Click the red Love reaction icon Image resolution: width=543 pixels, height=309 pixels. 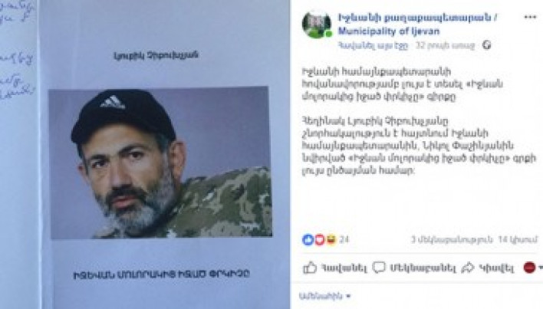pyautogui.click(x=319, y=239)
